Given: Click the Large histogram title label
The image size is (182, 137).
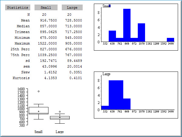Looking at the screenshot, I should point(106,74).
